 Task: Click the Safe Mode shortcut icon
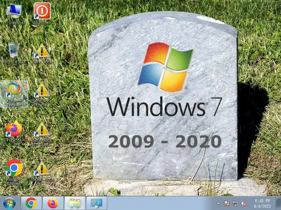click(42, 53)
